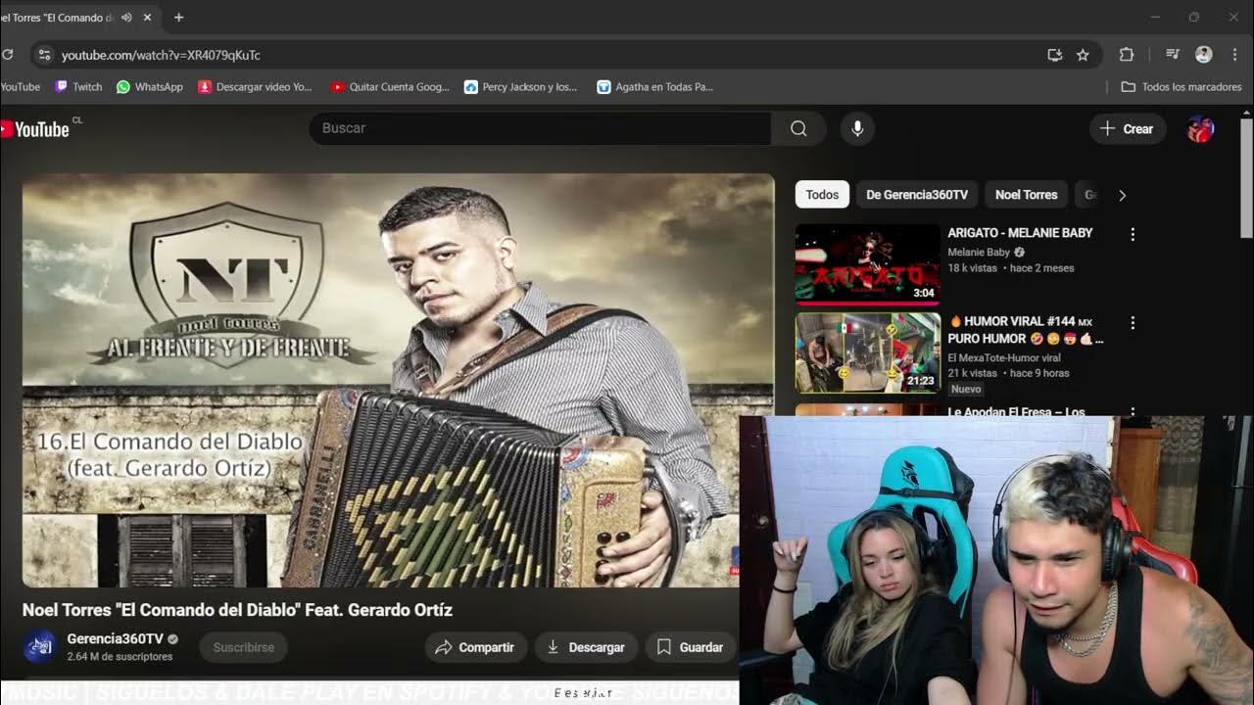Open the account avatar menu
Image resolution: width=1254 pixels, height=705 pixels.
[x=1200, y=128]
